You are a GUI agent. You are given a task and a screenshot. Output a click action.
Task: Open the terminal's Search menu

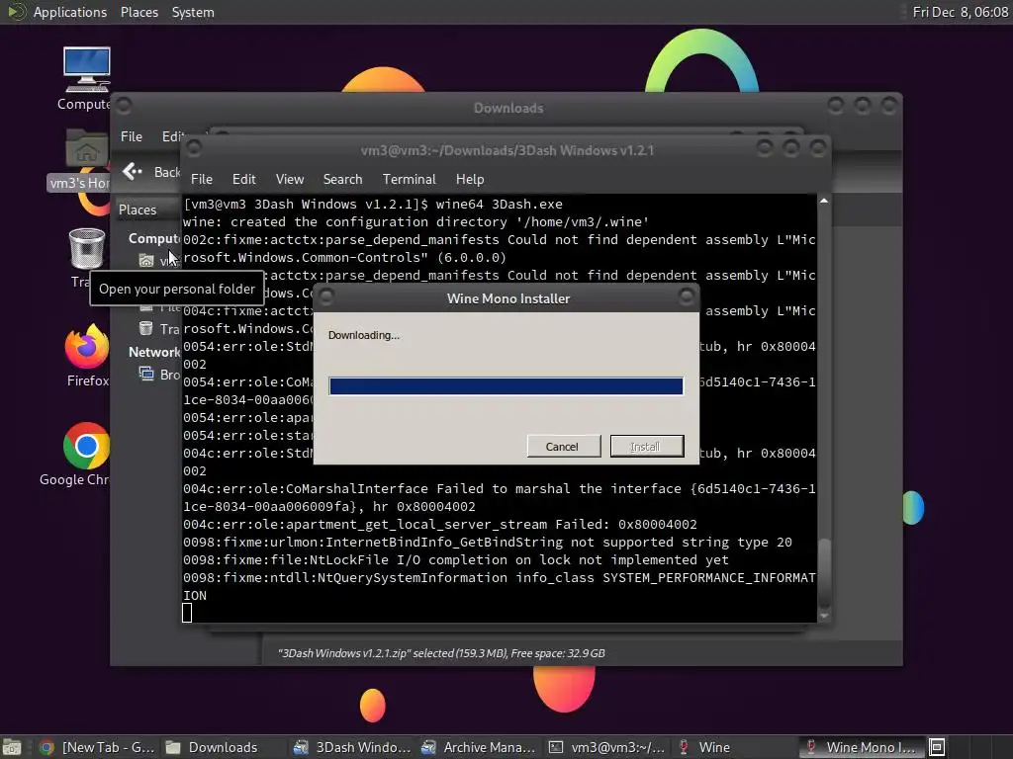pyautogui.click(x=342, y=179)
